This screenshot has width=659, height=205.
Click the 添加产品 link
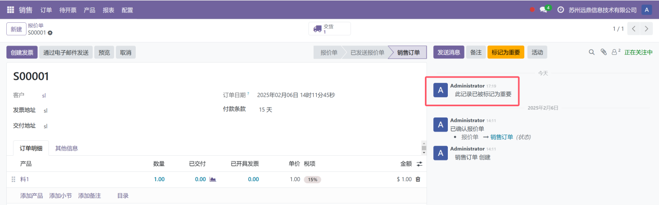[32, 196]
